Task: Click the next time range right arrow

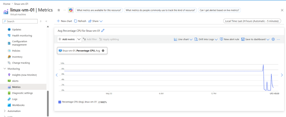Action: coord(282,75)
